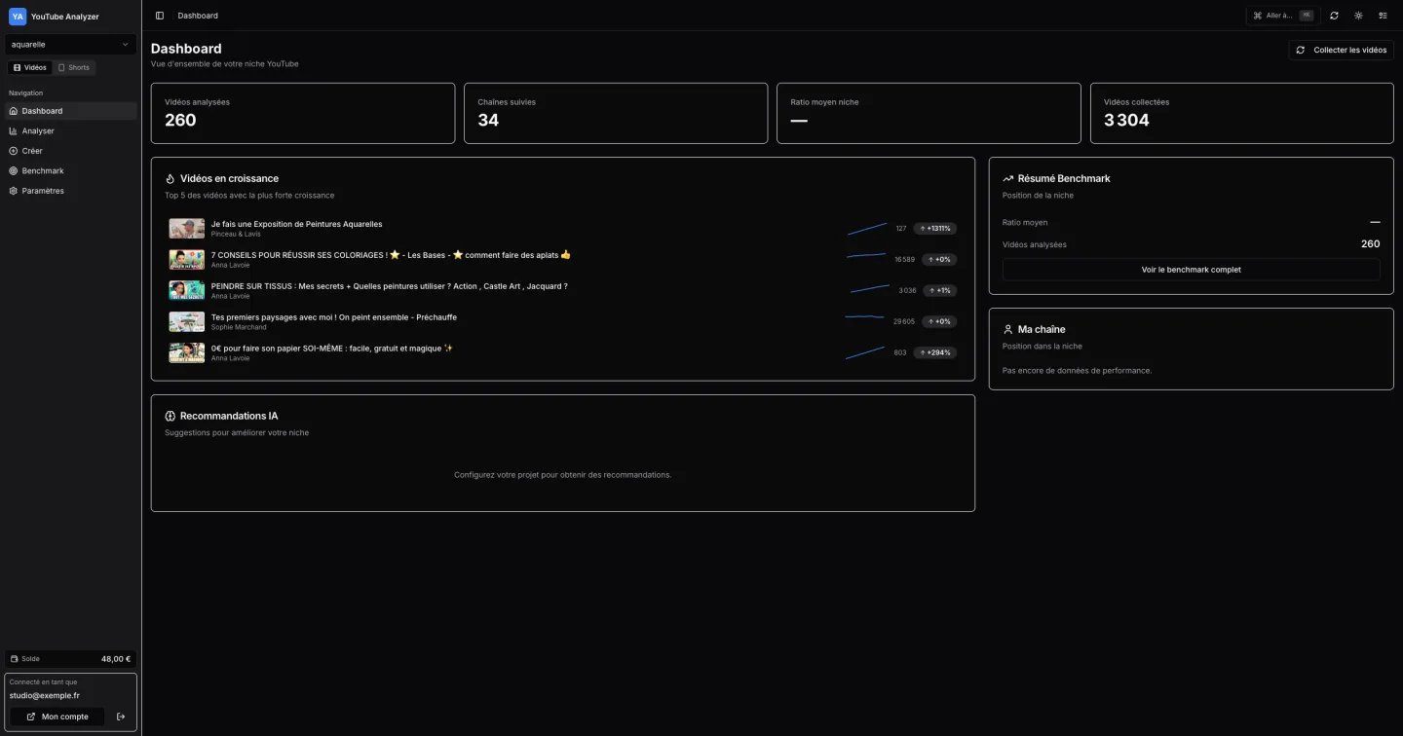Click view count 29 605
Image resolution: width=1403 pixels, height=736 pixels.
[904, 321]
